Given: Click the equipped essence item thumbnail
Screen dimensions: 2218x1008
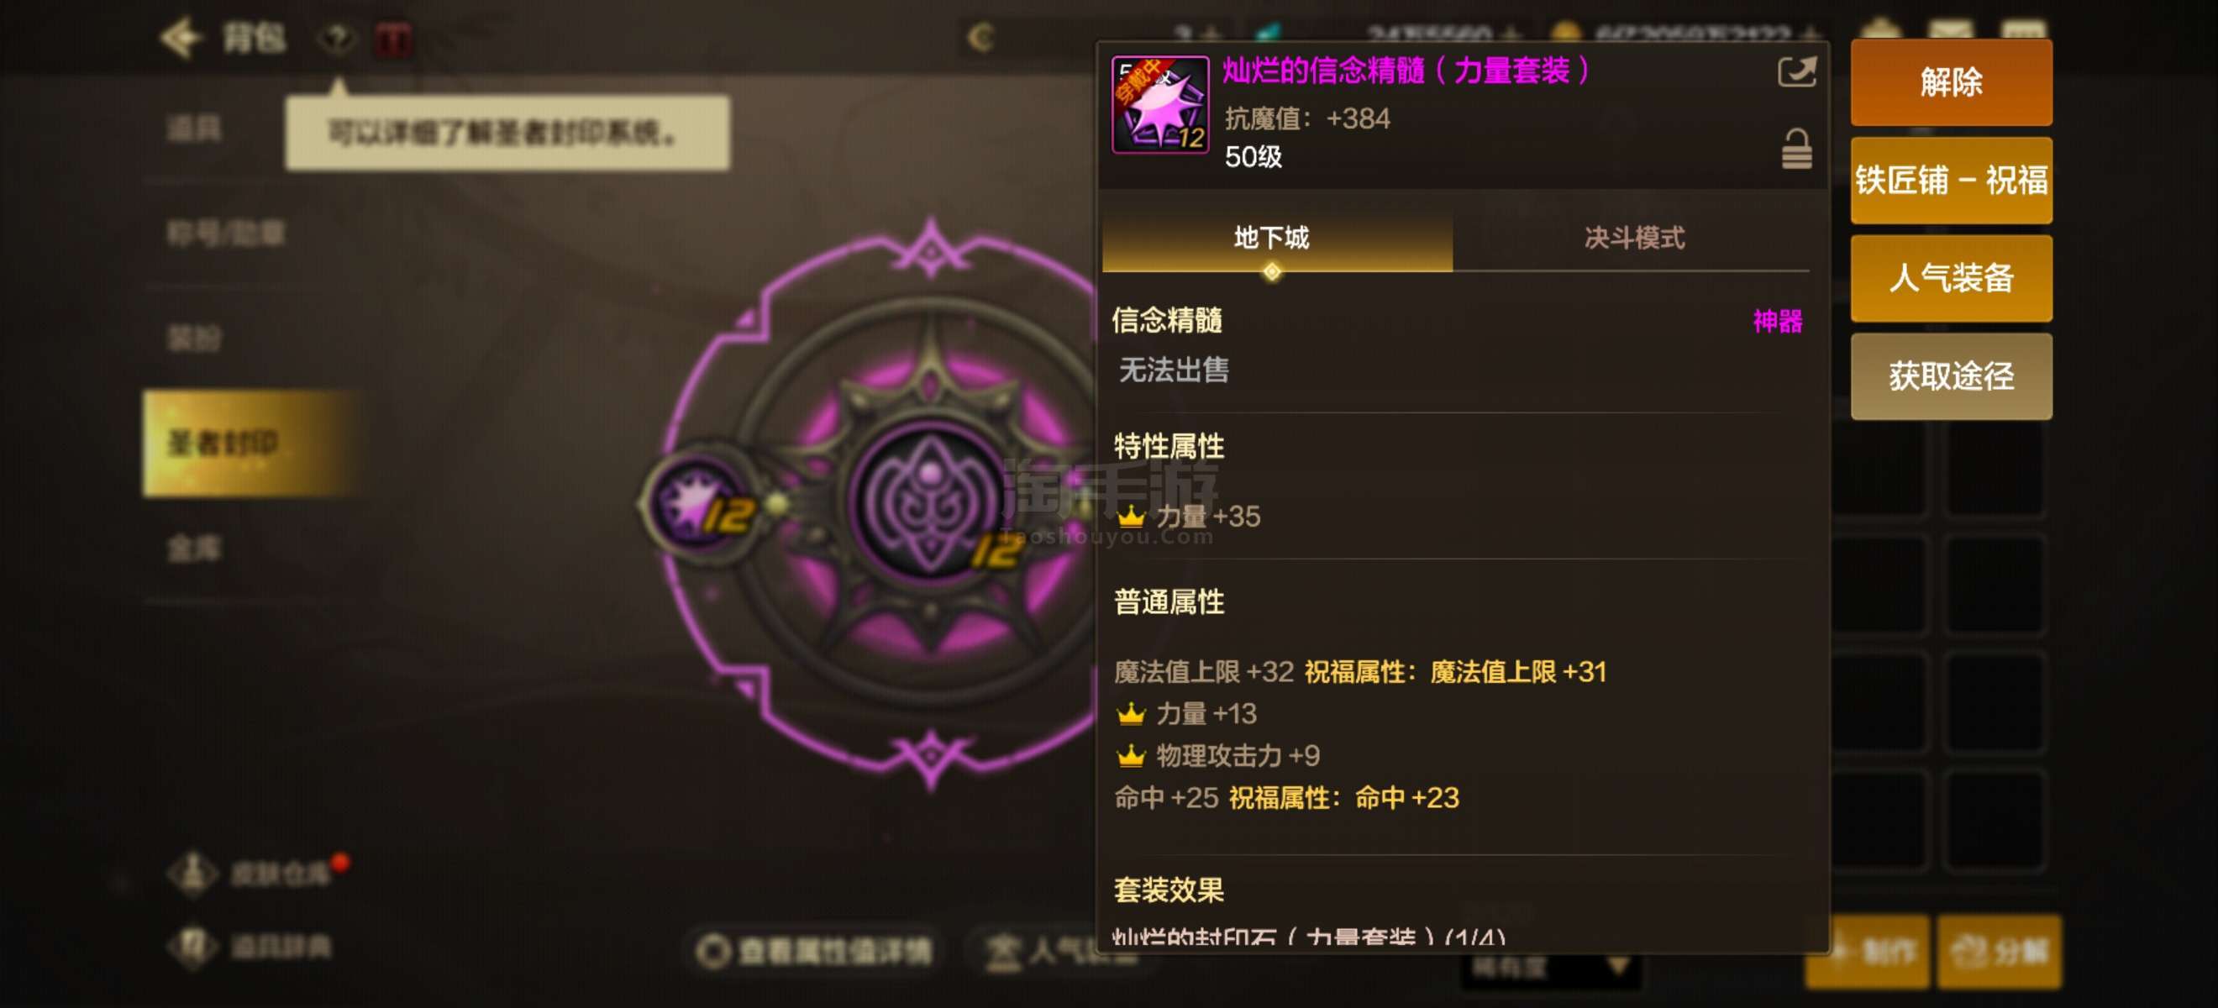Looking at the screenshot, I should click(x=1159, y=104).
